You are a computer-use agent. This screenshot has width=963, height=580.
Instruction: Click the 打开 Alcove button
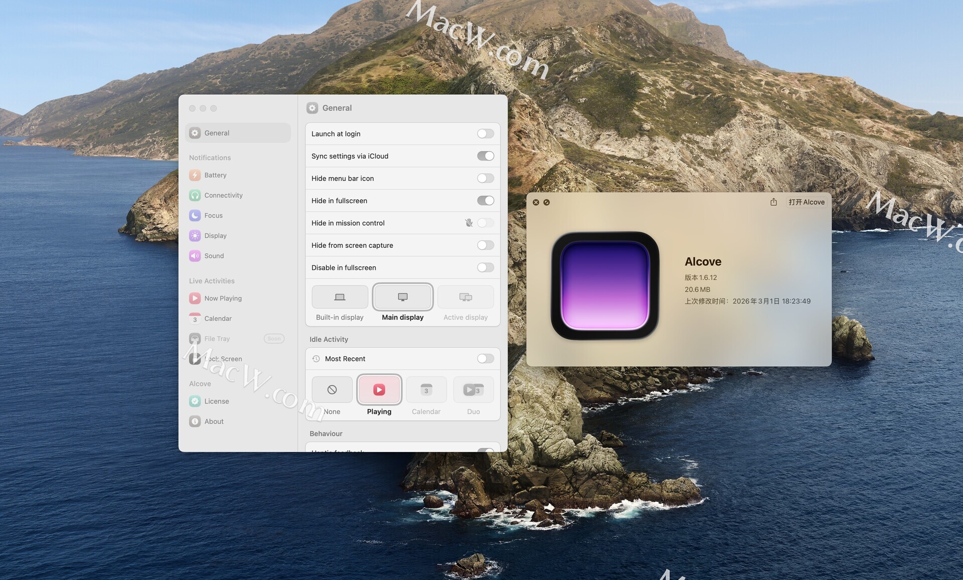pyautogui.click(x=806, y=202)
